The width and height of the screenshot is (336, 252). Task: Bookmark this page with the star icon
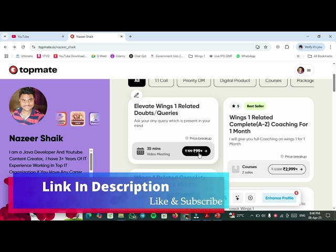click(x=266, y=47)
